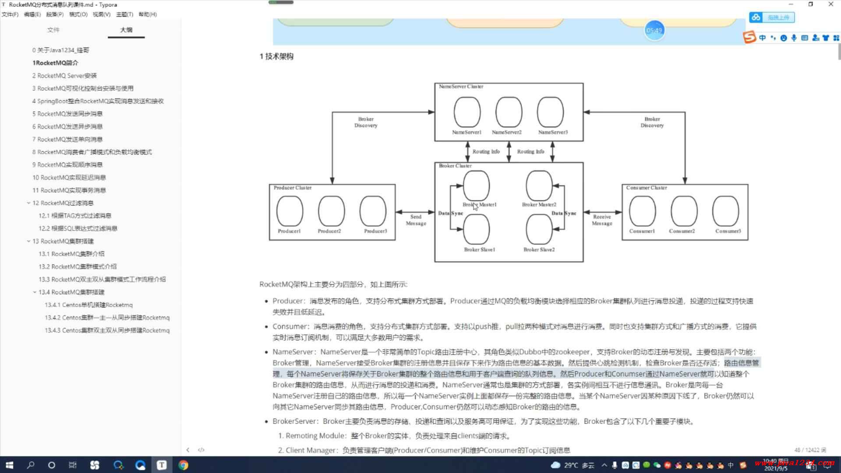841x473 pixels.
Task: Open the Sogou soft keyboard icon
Action: click(x=805, y=38)
